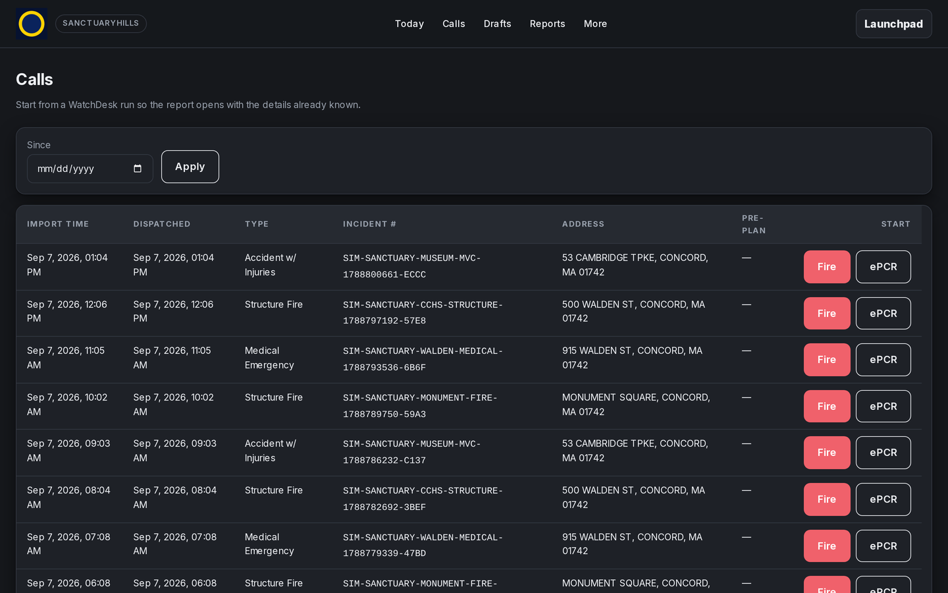Start ePCR for 09:03 AM MVC call
This screenshot has height=593, width=948.
coord(883,453)
